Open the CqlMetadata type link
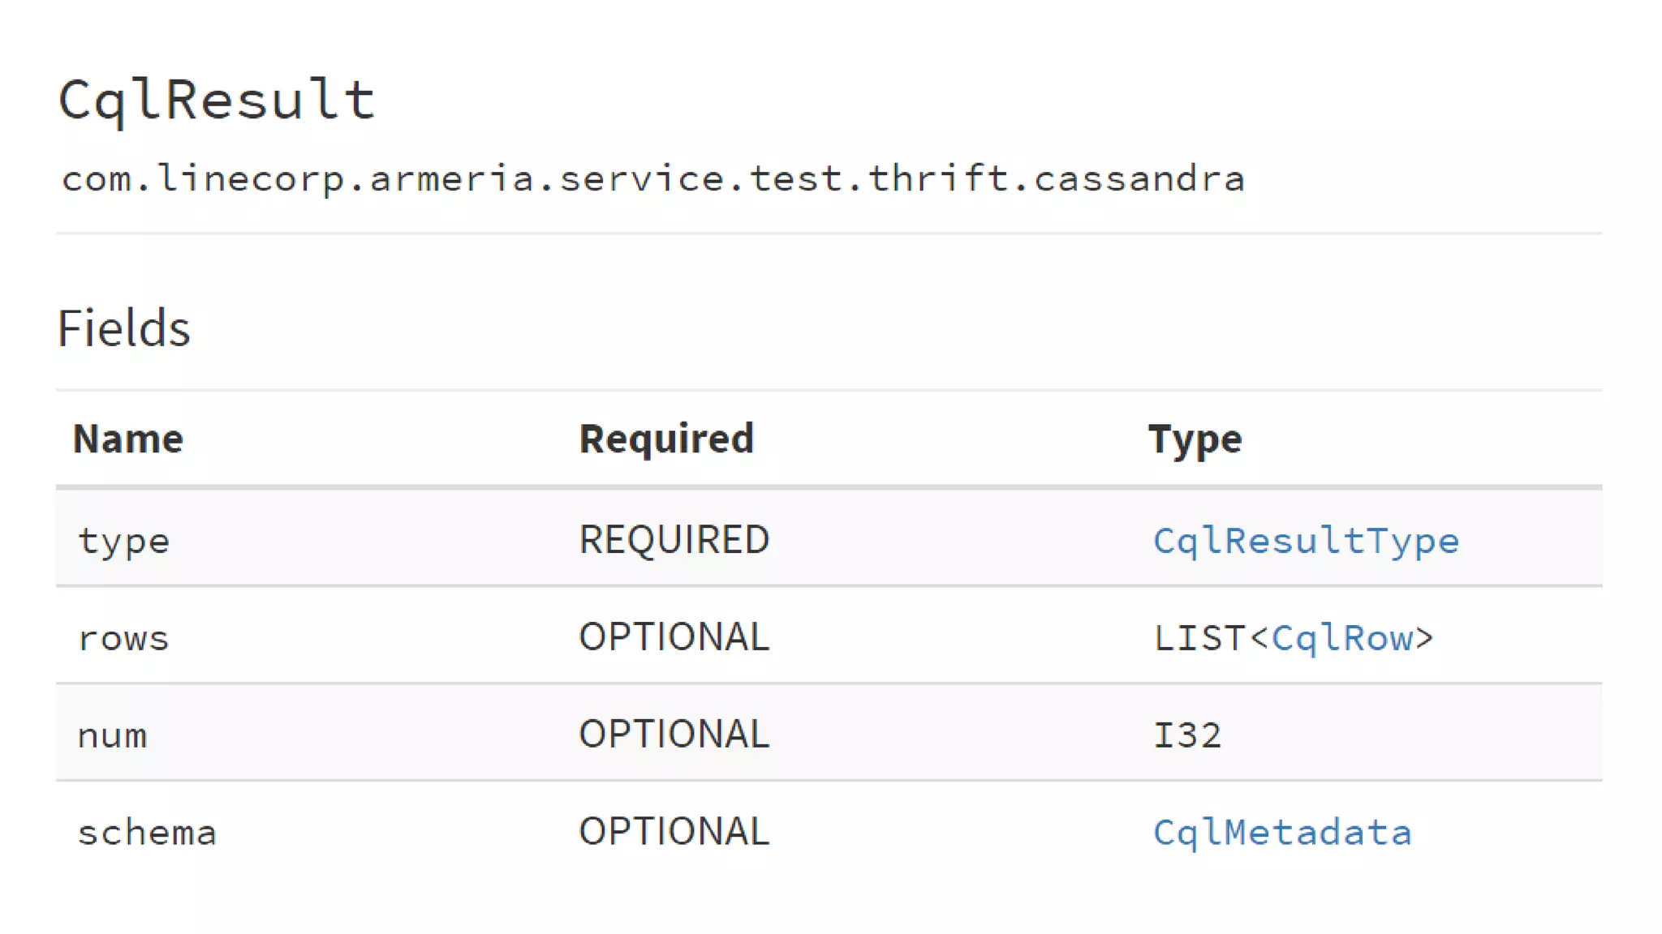Image resolution: width=1662 pixels, height=934 pixels. 1282,833
